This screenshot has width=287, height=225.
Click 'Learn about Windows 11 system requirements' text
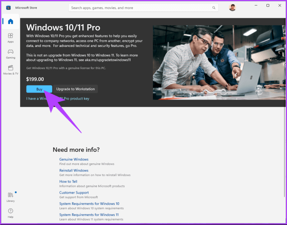click(x=91, y=219)
